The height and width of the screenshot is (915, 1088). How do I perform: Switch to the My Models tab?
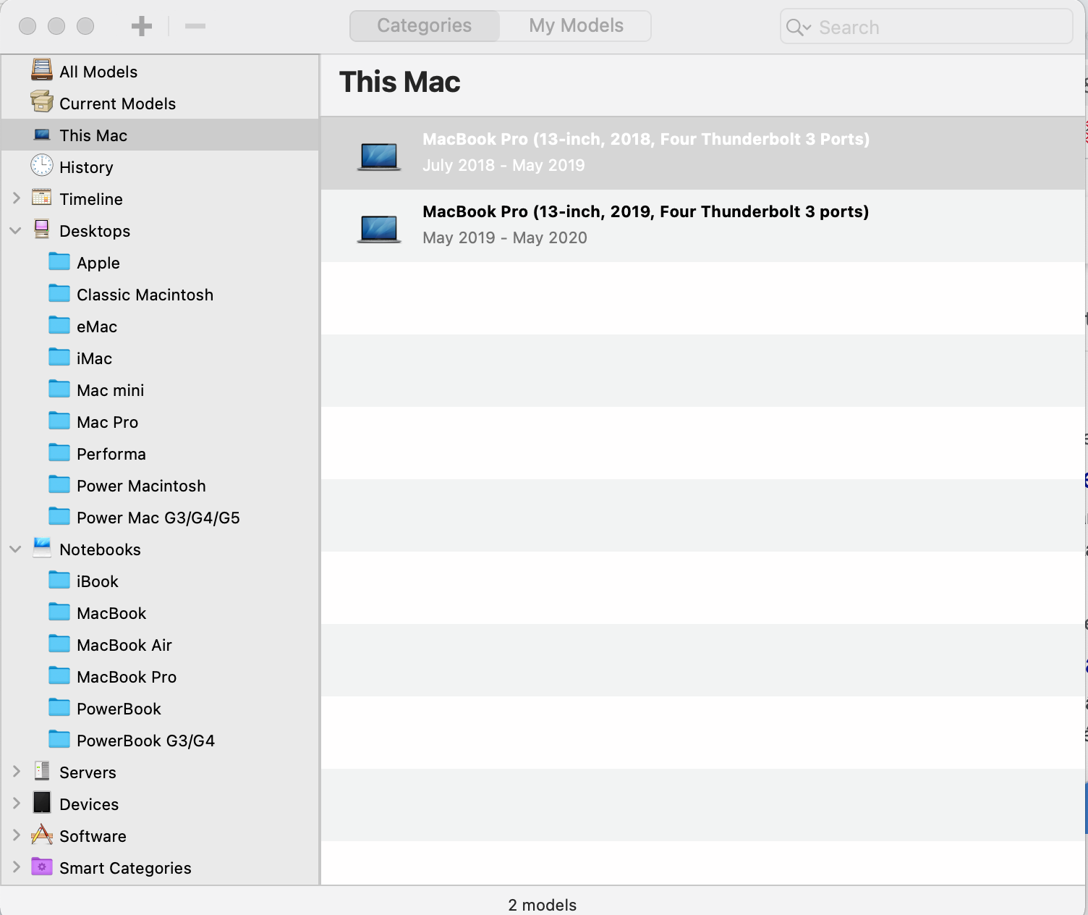tap(576, 26)
